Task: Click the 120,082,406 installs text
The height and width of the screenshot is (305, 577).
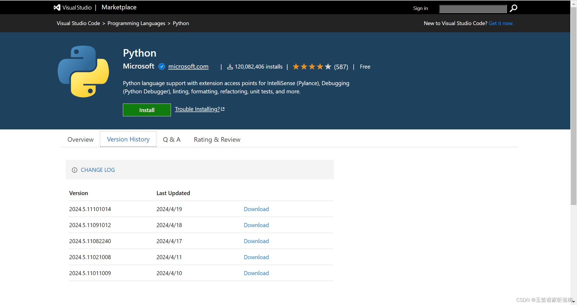Action: coord(259,67)
